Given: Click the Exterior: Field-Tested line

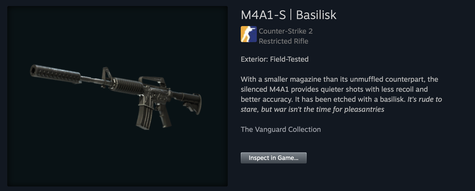Looking at the screenshot, I should tap(275, 59).
